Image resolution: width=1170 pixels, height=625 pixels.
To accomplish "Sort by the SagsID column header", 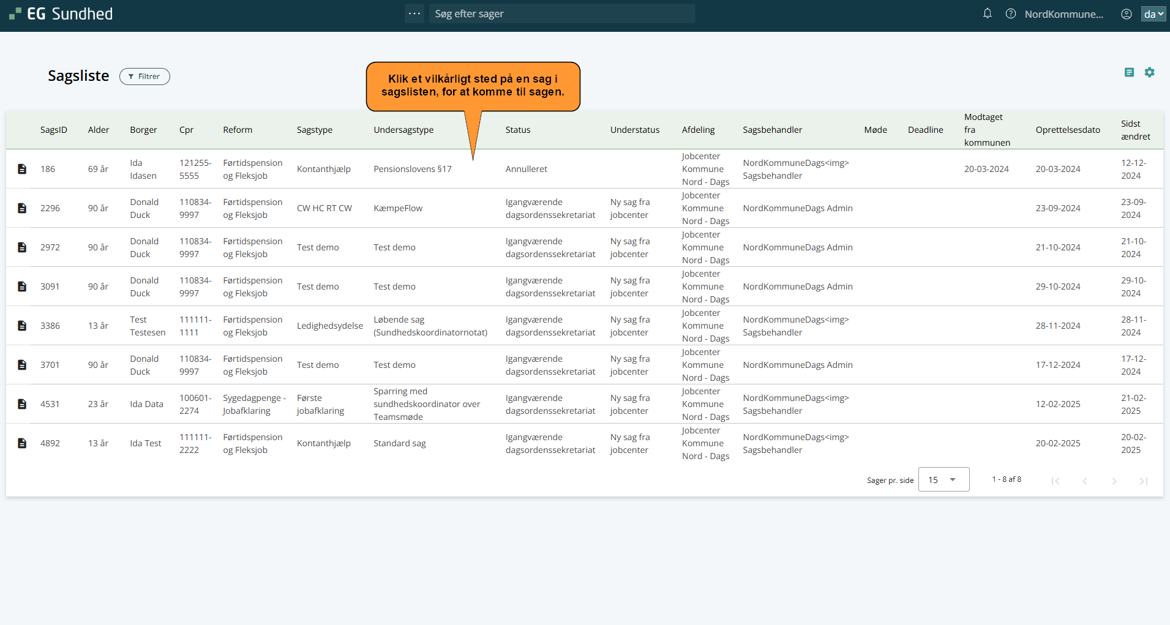I will click(54, 130).
